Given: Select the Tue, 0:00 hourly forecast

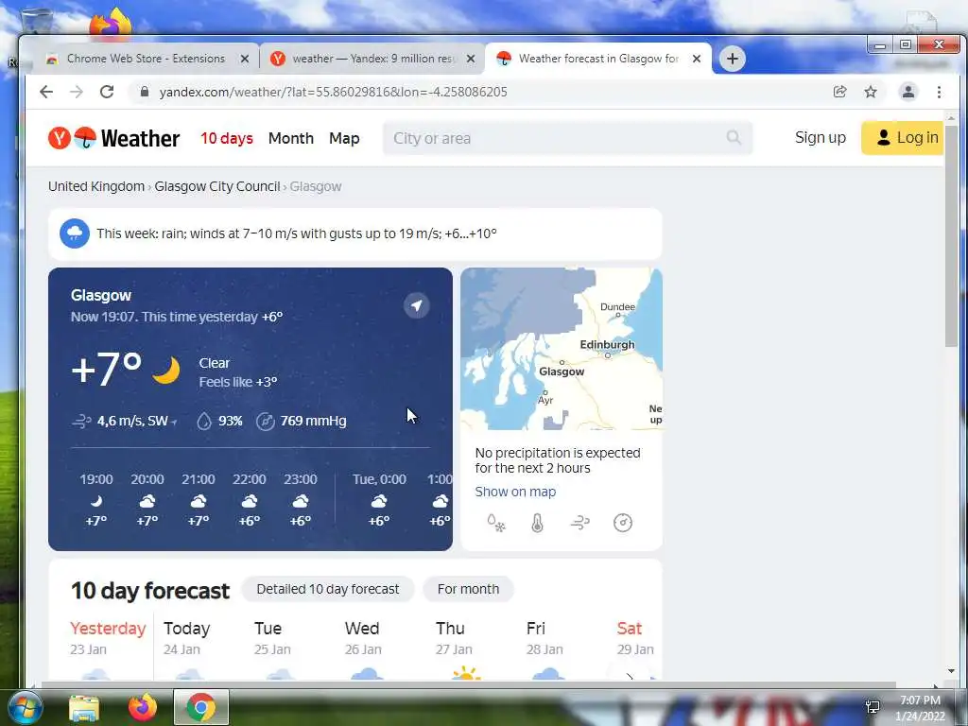Looking at the screenshot, I should click(x=379, y=499).
